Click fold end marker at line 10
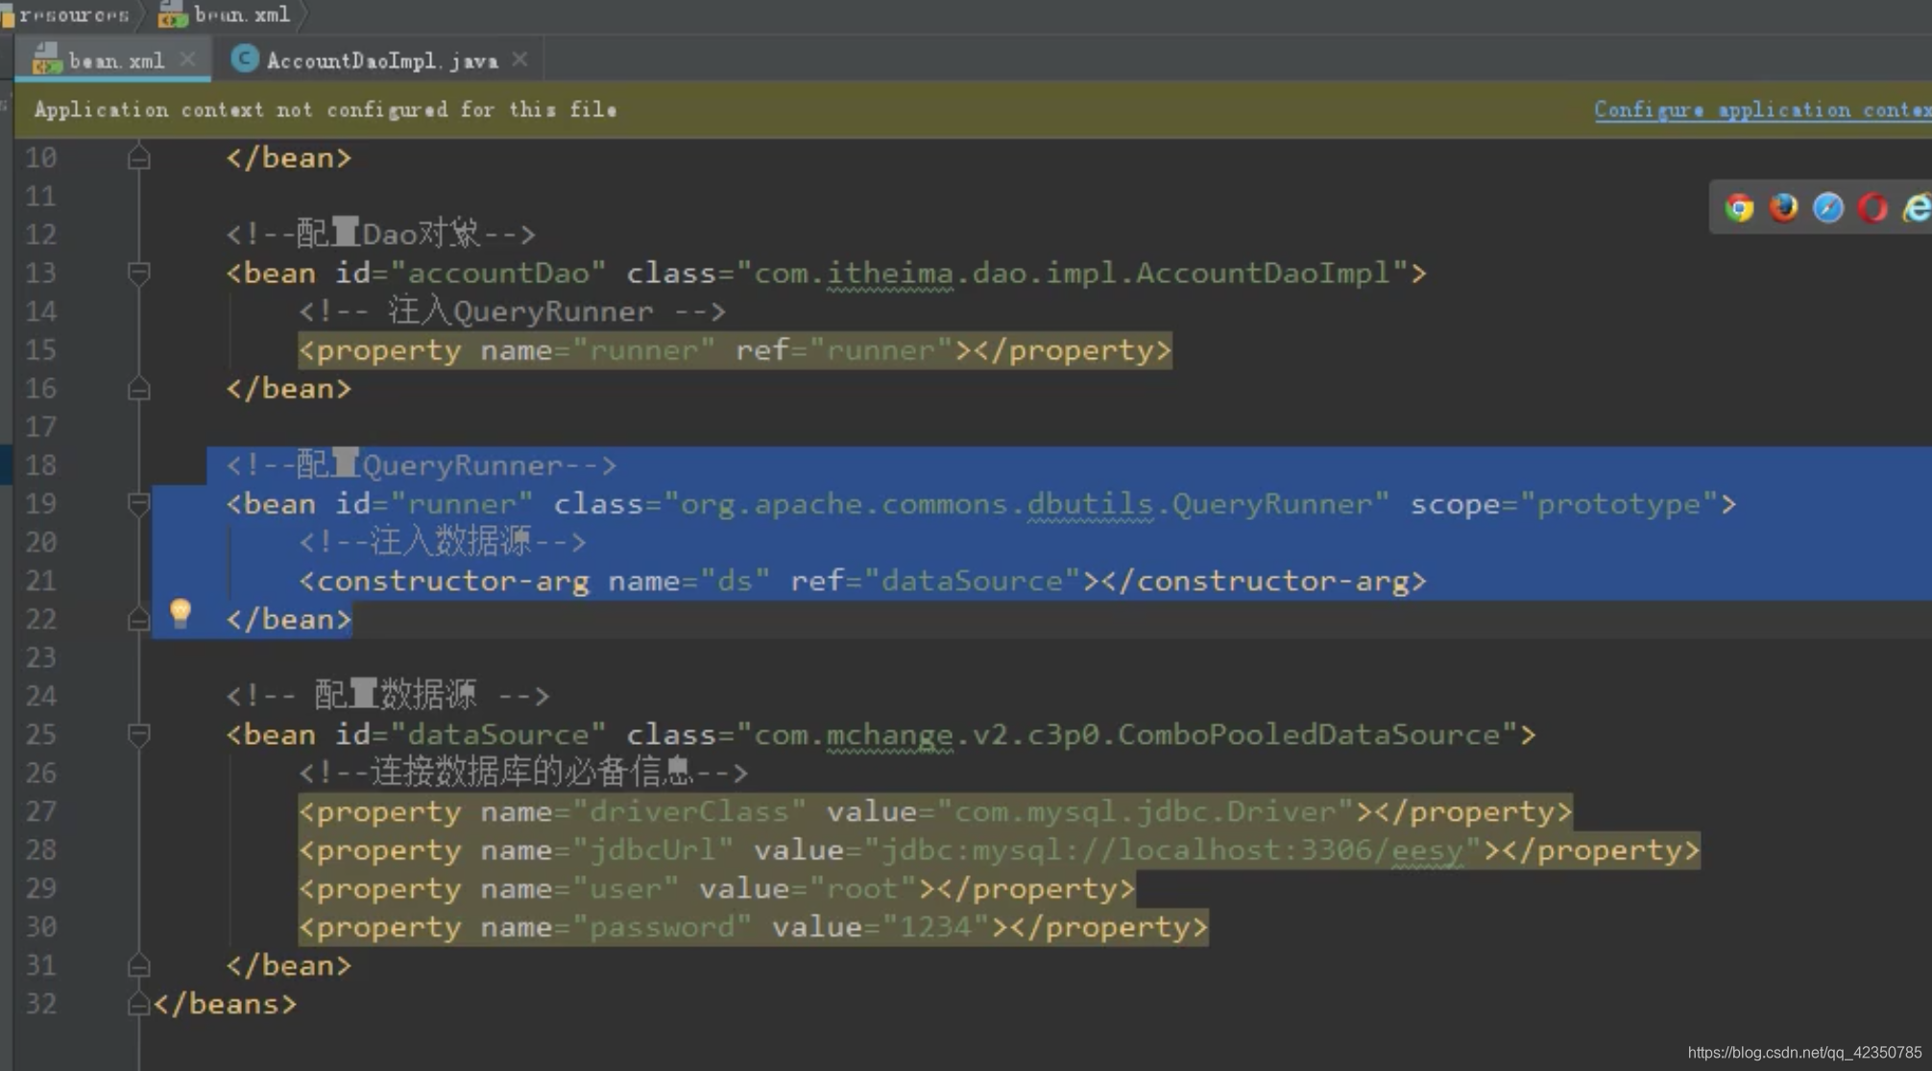The width and height of the screenshot is (1932, 1071). (138, 157)
